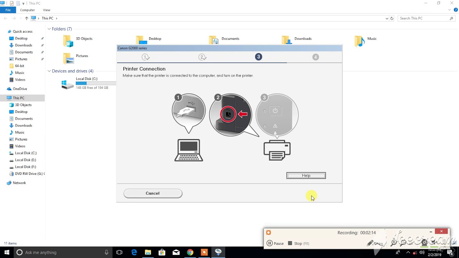The width and height of the screenshot is (459, 258).
Task: Click the Explorer Forward arrow
Action: (x=14, y=18)
